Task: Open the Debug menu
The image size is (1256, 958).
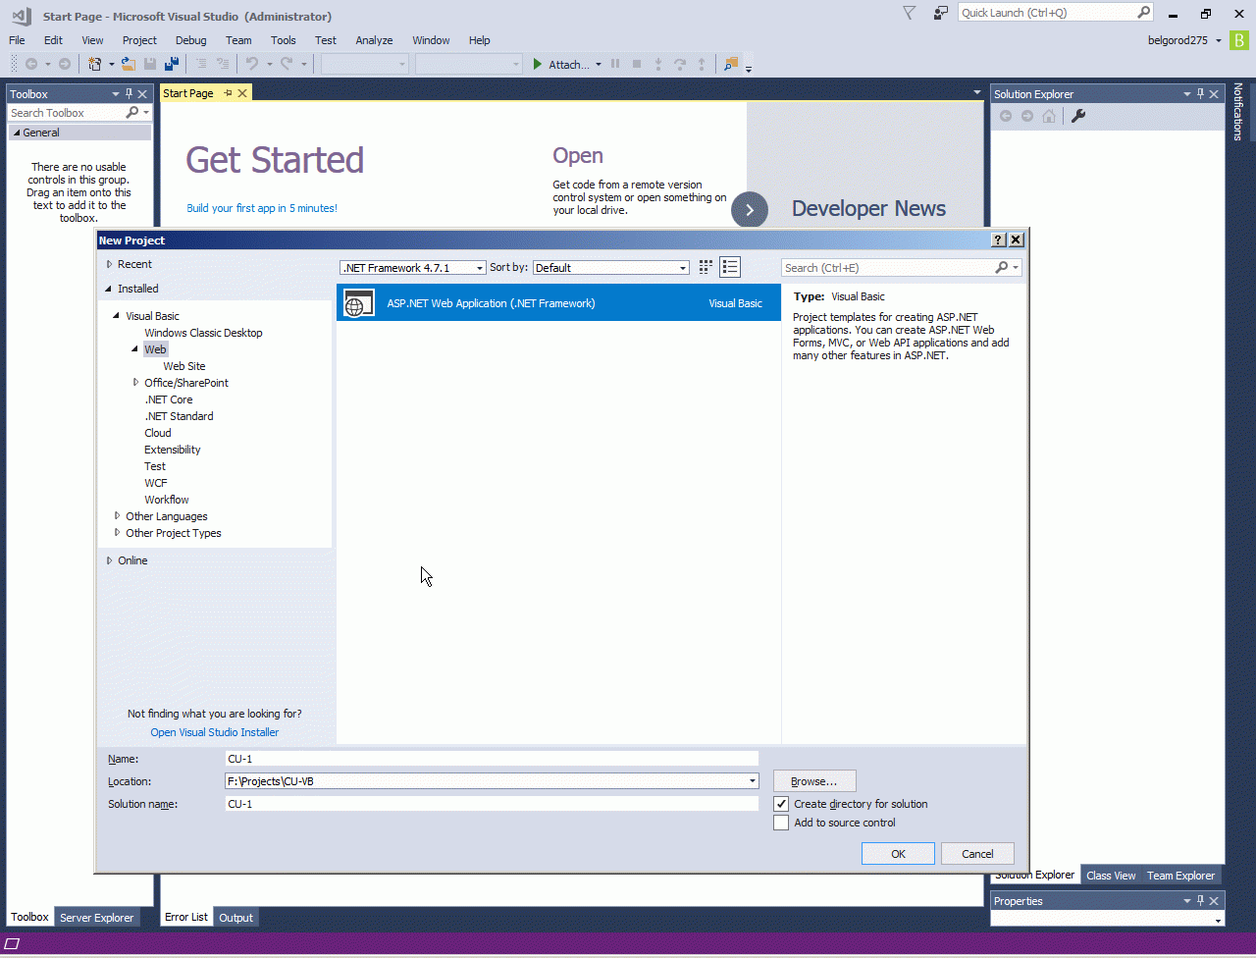Action: (x=191, y=40)
